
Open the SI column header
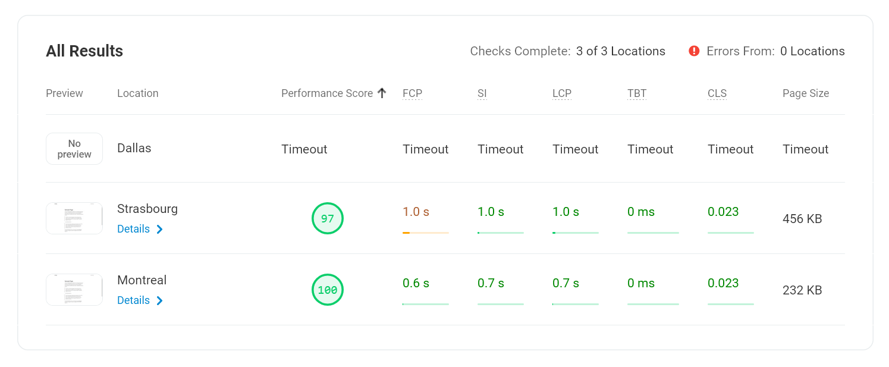(x=482, y=93)
